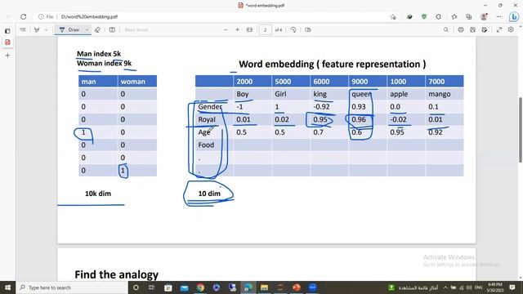
Task: Click the '10 dim' caption
Action: click(x=209, y=194)
